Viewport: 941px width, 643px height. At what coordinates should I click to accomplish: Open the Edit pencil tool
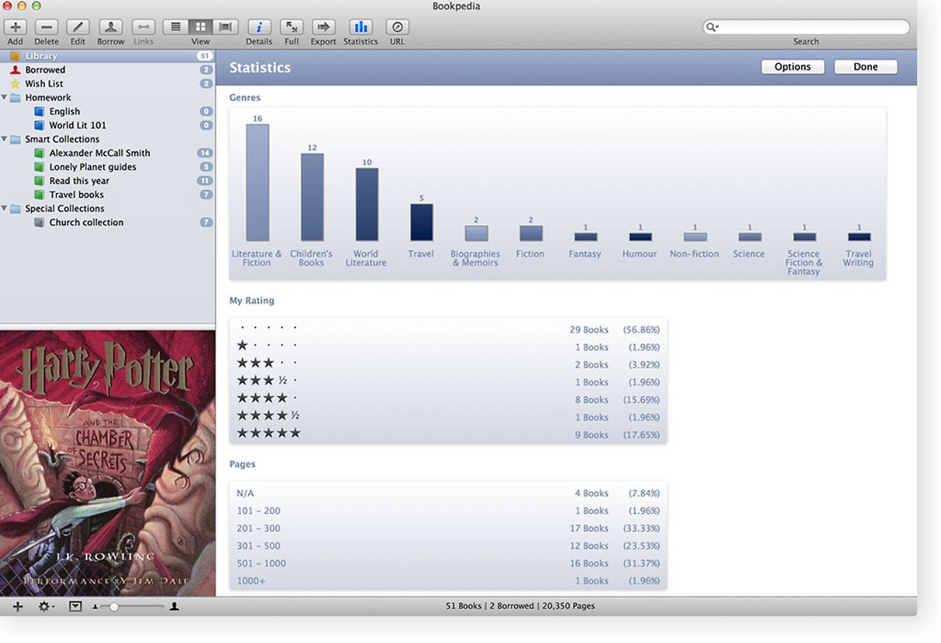[78, 27]
